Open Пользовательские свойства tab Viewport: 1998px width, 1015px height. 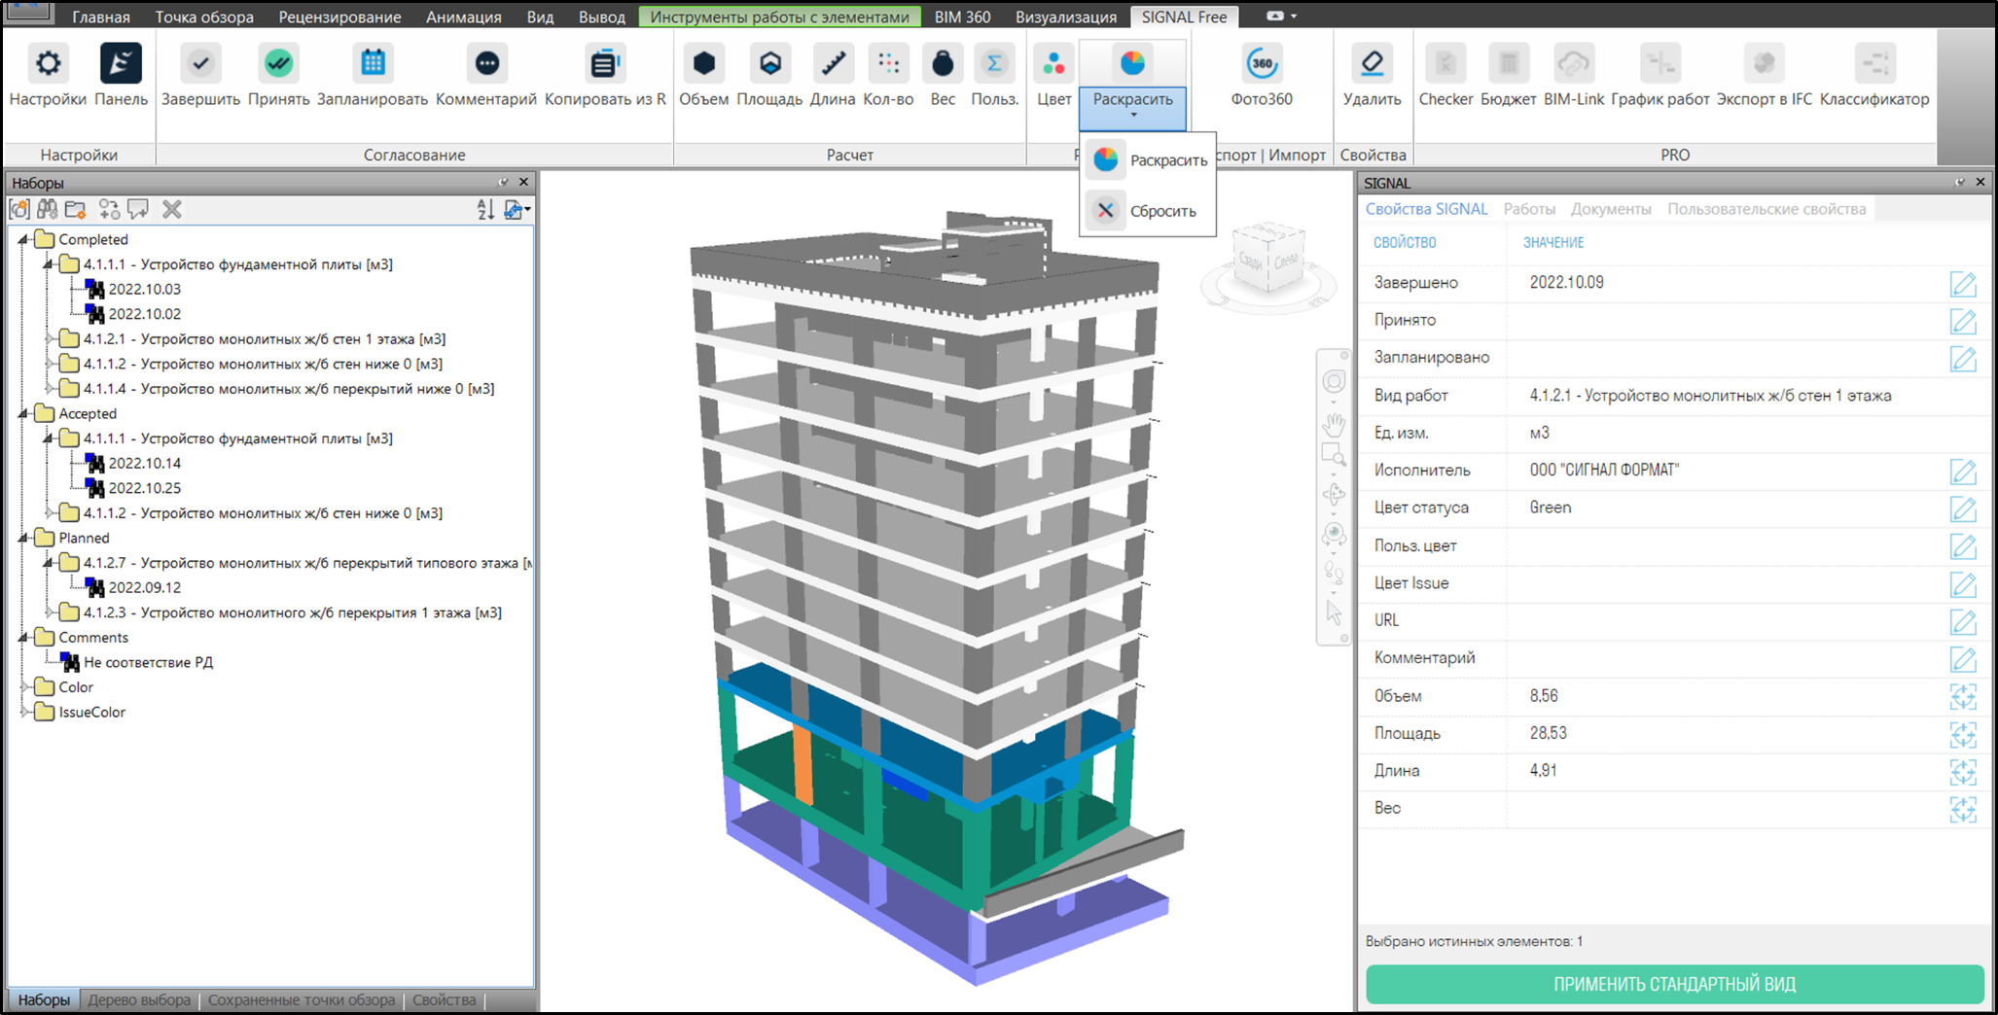point(1766,209)
